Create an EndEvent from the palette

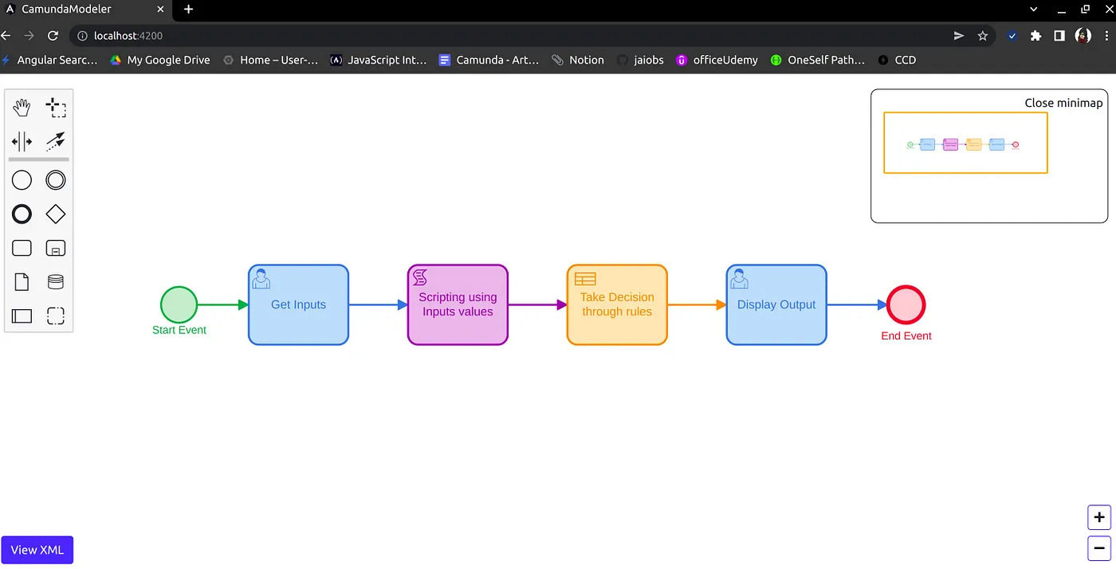coord(22,214)
